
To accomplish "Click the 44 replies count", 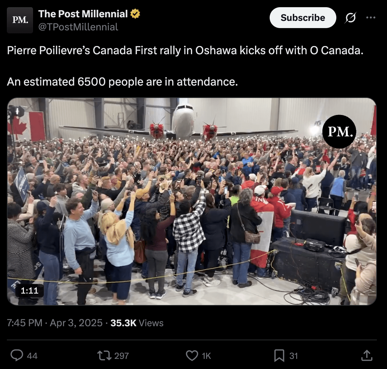I will 32,356.
